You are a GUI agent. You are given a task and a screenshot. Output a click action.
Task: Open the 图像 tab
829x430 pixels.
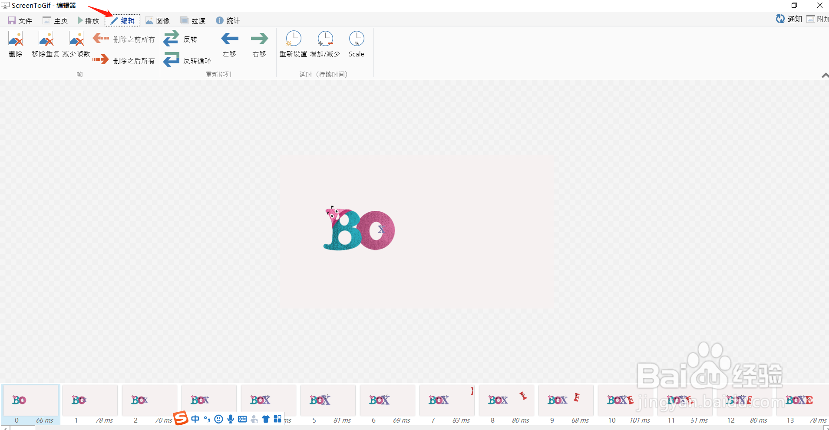click(x=158, y=20)
